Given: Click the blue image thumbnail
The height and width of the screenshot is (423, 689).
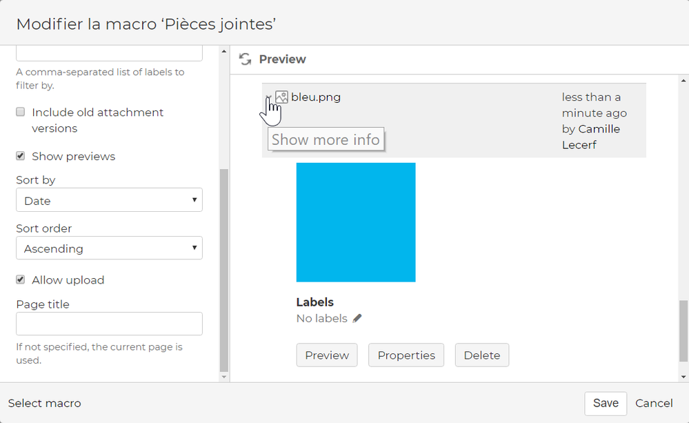Looking at the screenshot, I should click(356, 222).
